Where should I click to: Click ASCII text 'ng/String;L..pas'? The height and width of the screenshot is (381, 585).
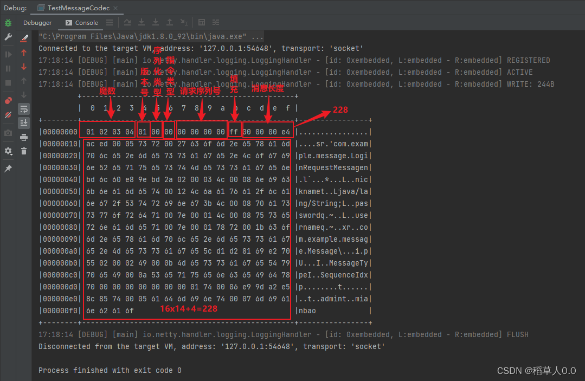point(333,204)
